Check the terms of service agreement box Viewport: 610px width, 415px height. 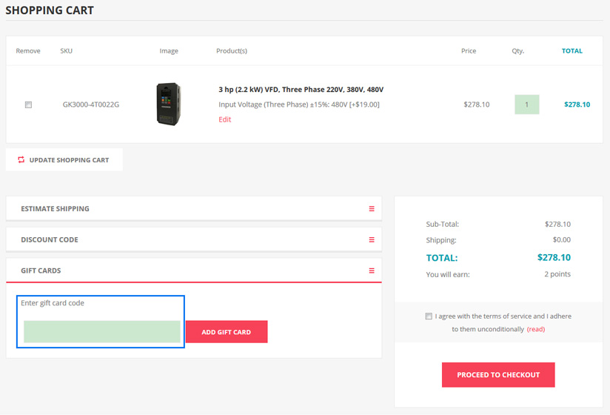(x=429, y=316)
